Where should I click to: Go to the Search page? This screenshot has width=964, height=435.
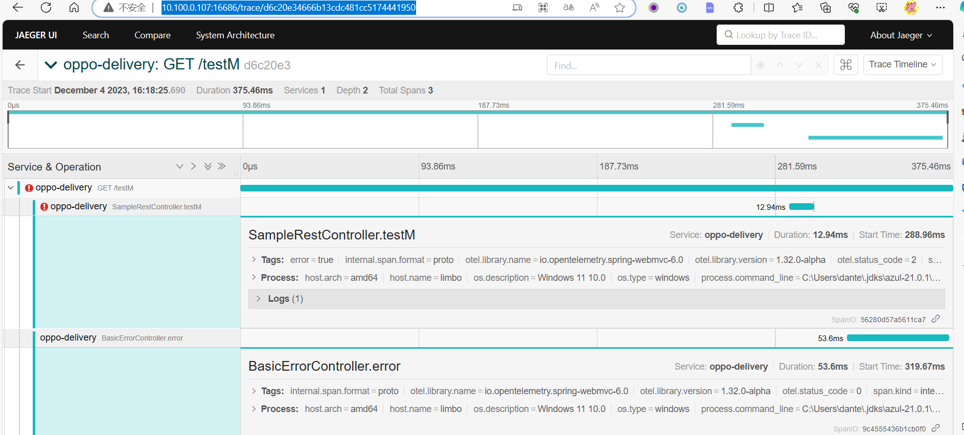pyautogui.click(x=96, y=35)
